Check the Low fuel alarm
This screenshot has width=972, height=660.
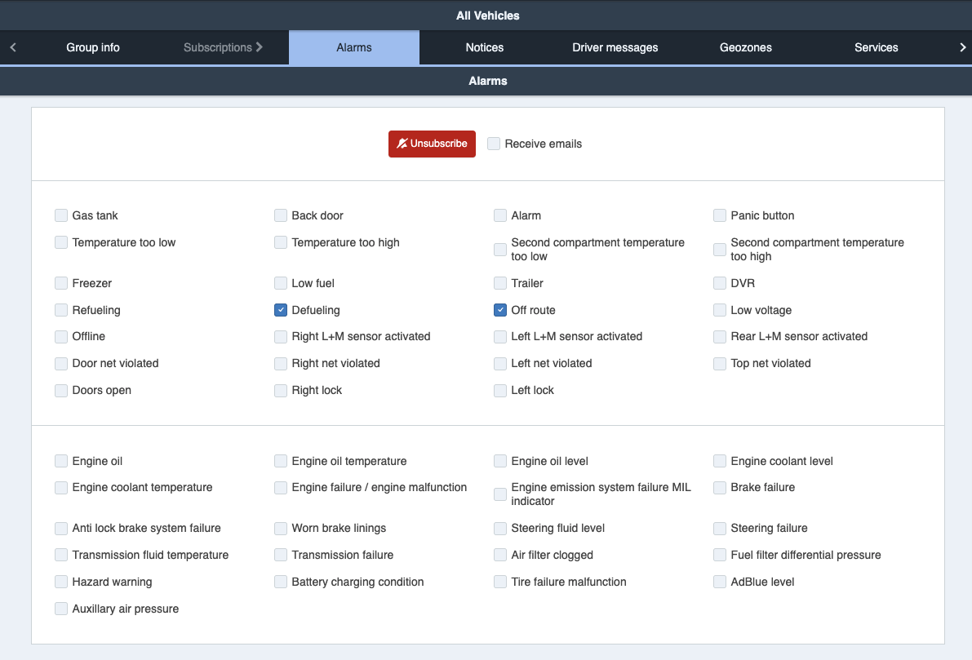pyautogui.click(x=281, y=283)
